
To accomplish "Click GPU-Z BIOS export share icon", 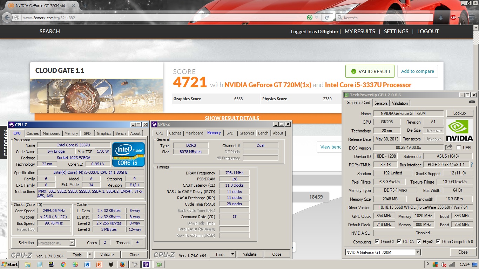I will point(449,147).
